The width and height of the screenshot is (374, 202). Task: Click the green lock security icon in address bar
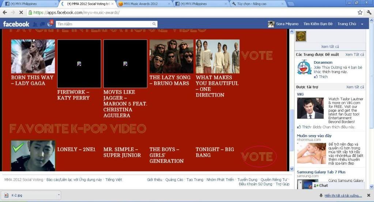click(30, 12)
